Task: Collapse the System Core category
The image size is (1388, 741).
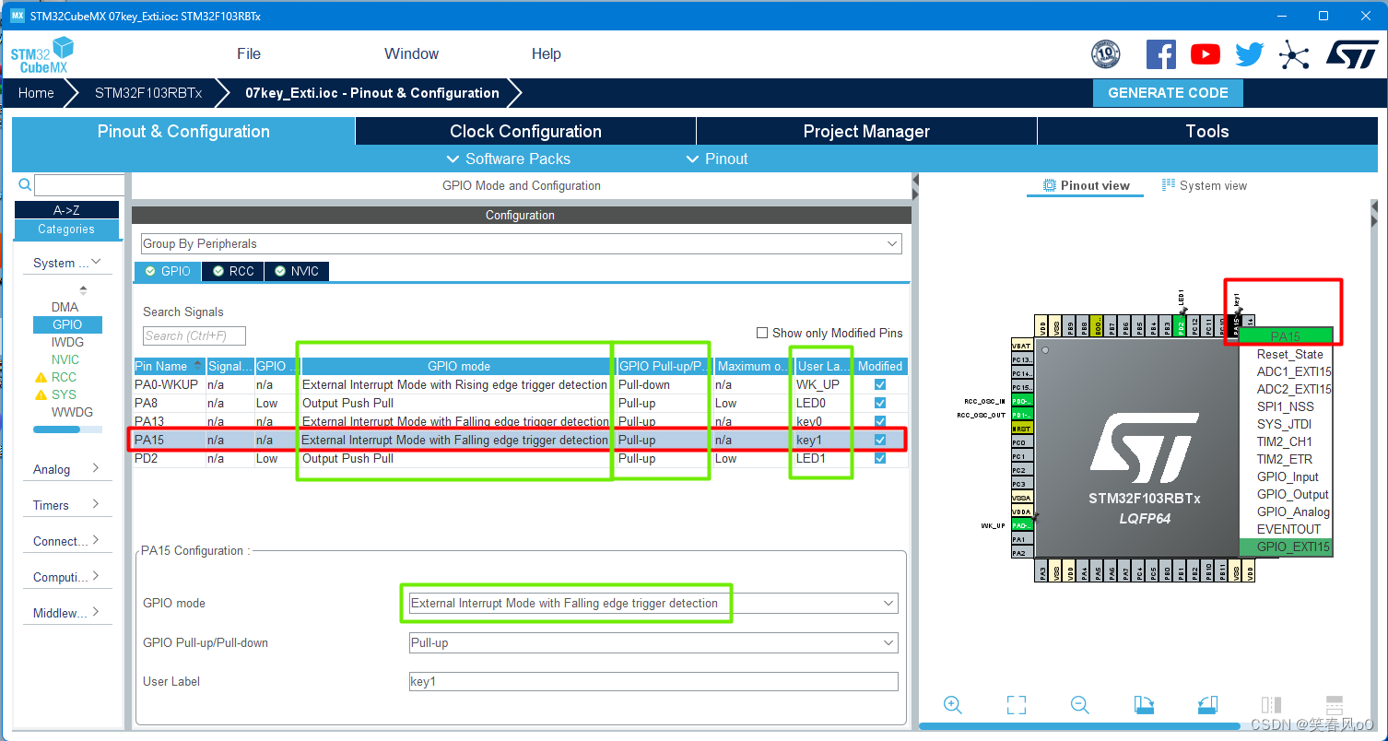Action: click(x=67, y=263)
